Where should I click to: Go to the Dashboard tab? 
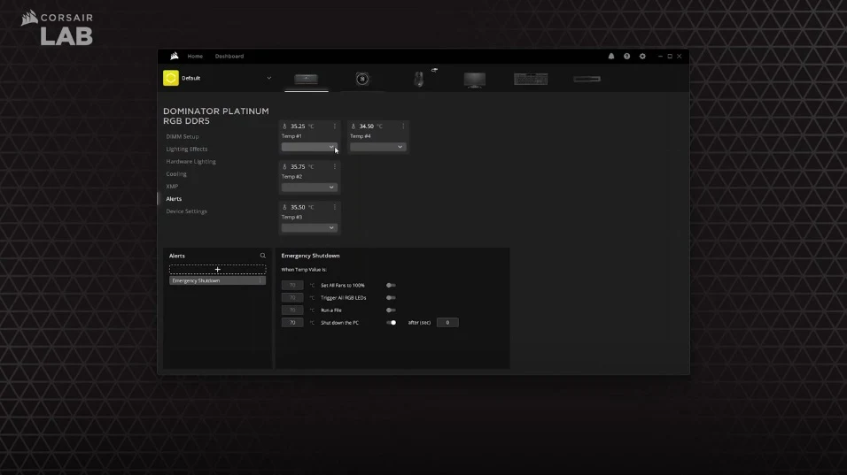click(229, 56)
